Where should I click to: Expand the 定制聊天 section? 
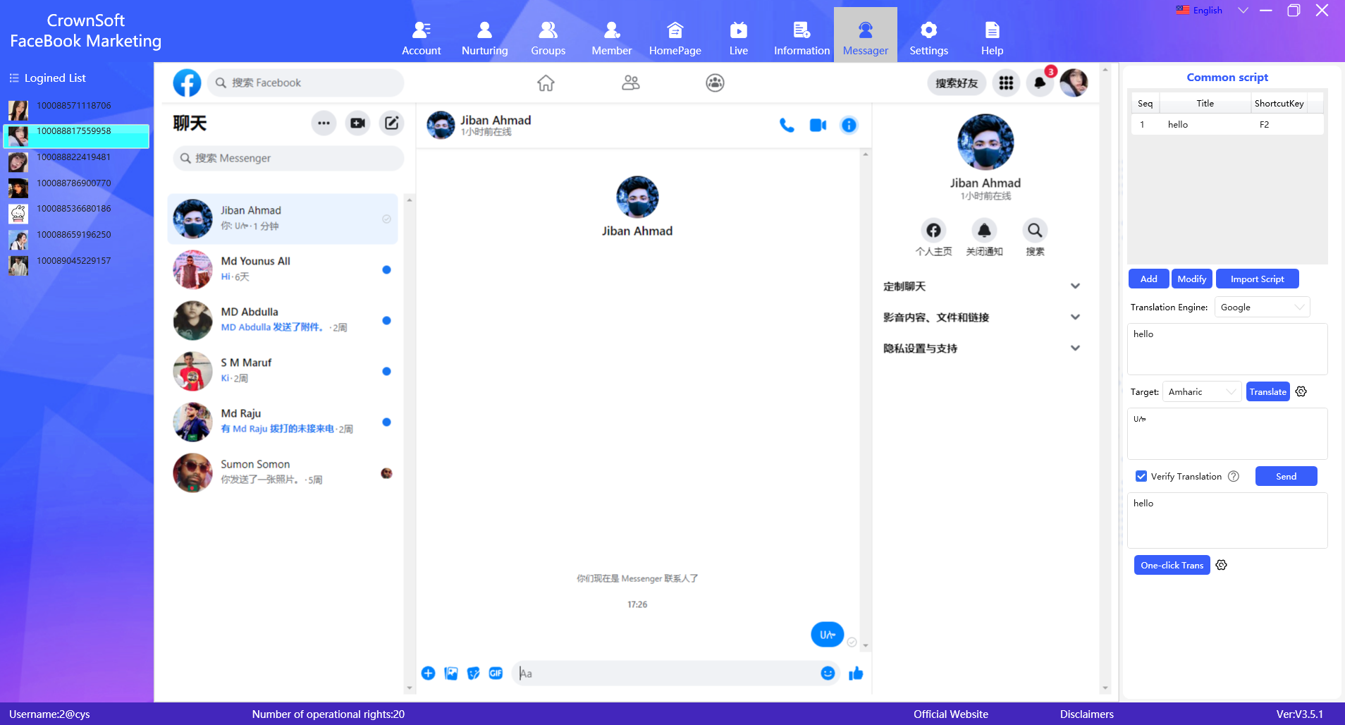coord(982,286)
